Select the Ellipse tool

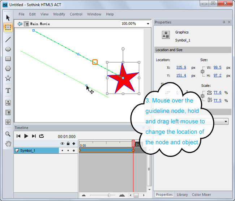pyautogui.click(x=8, y=49)
